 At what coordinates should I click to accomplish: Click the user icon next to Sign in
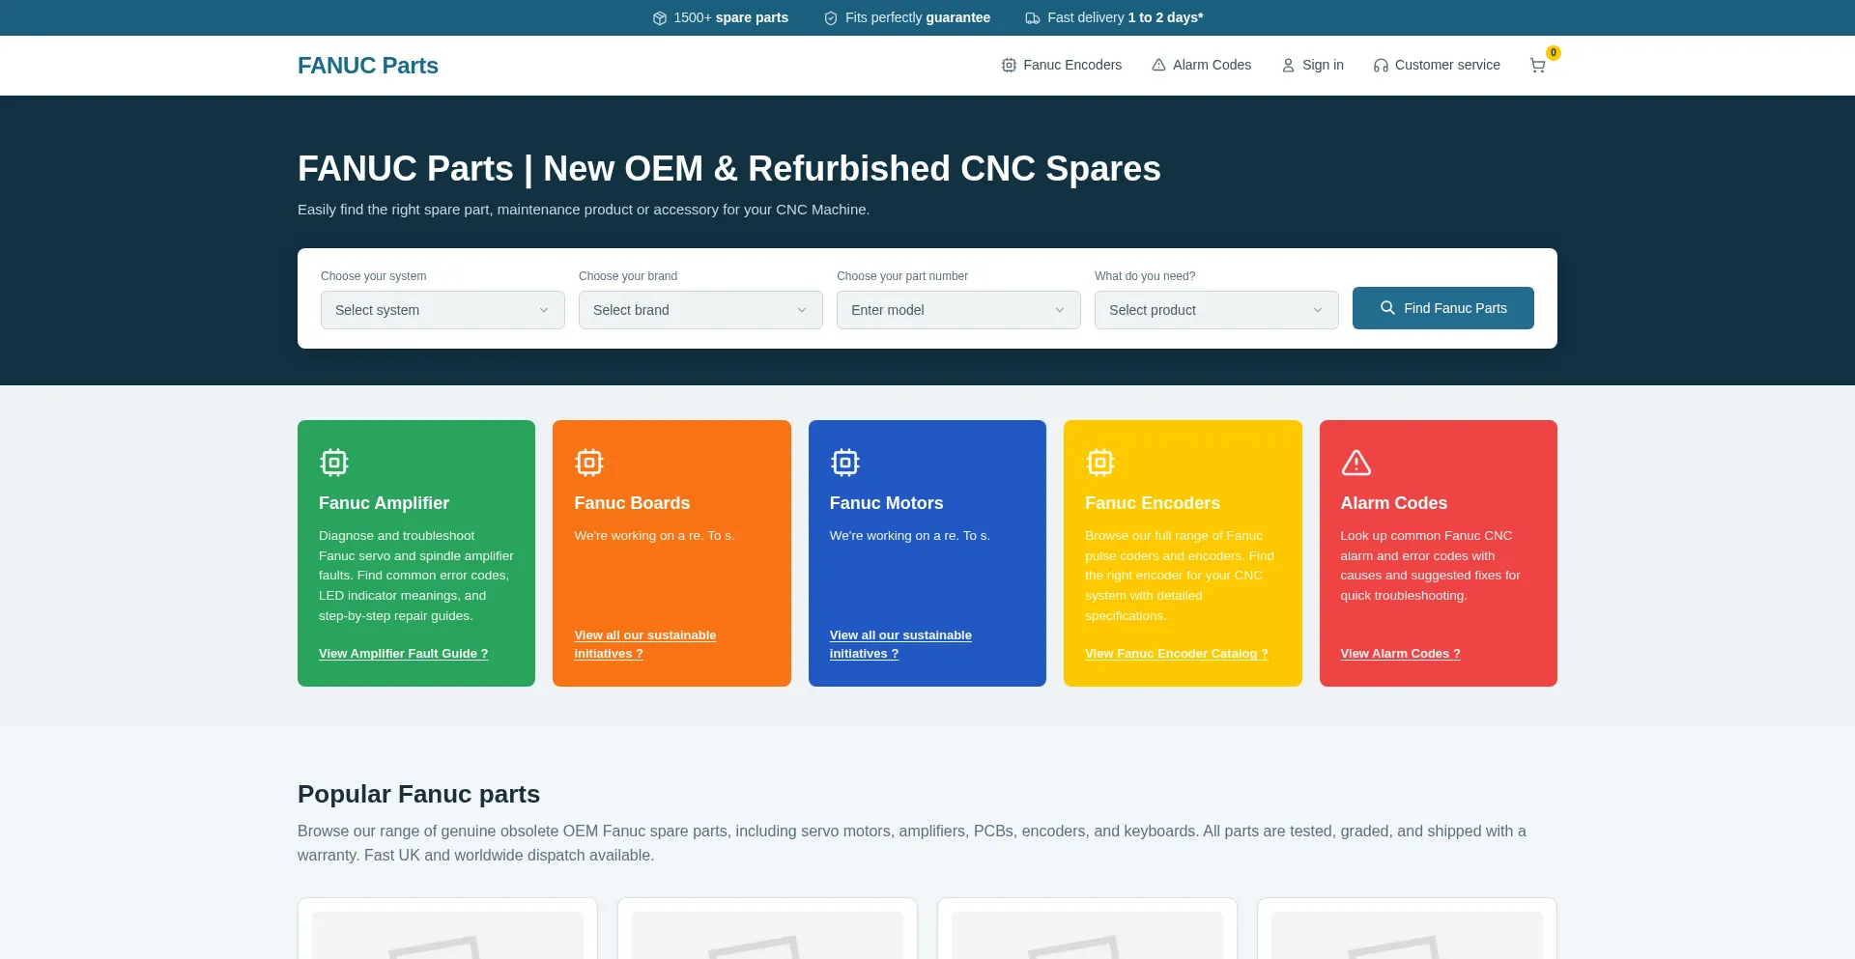point(1288,66)
